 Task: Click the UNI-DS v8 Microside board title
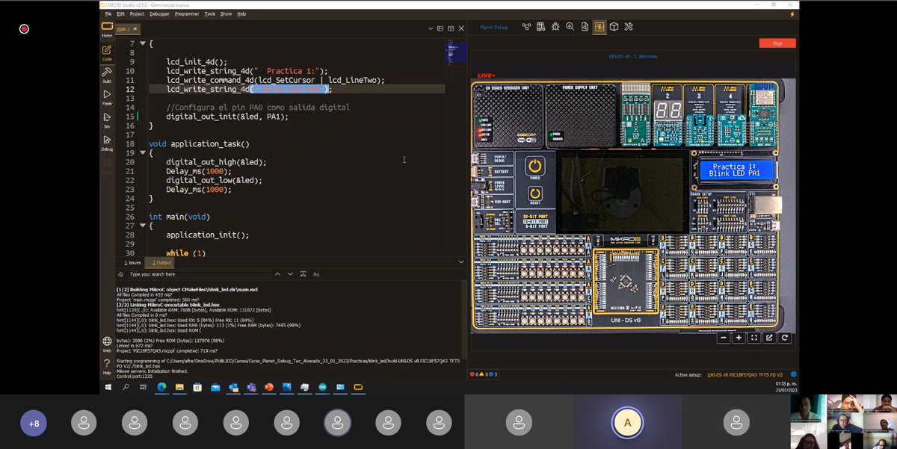[x=632, y=56]
